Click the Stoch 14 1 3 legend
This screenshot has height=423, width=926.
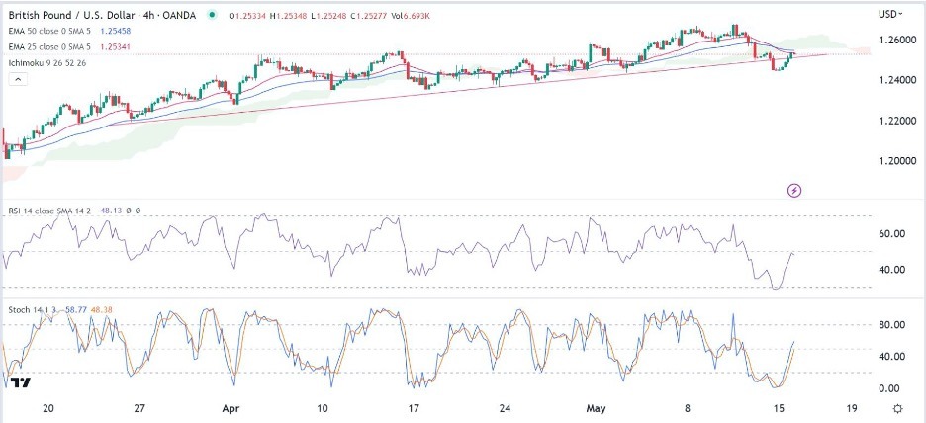coord(30,309)
